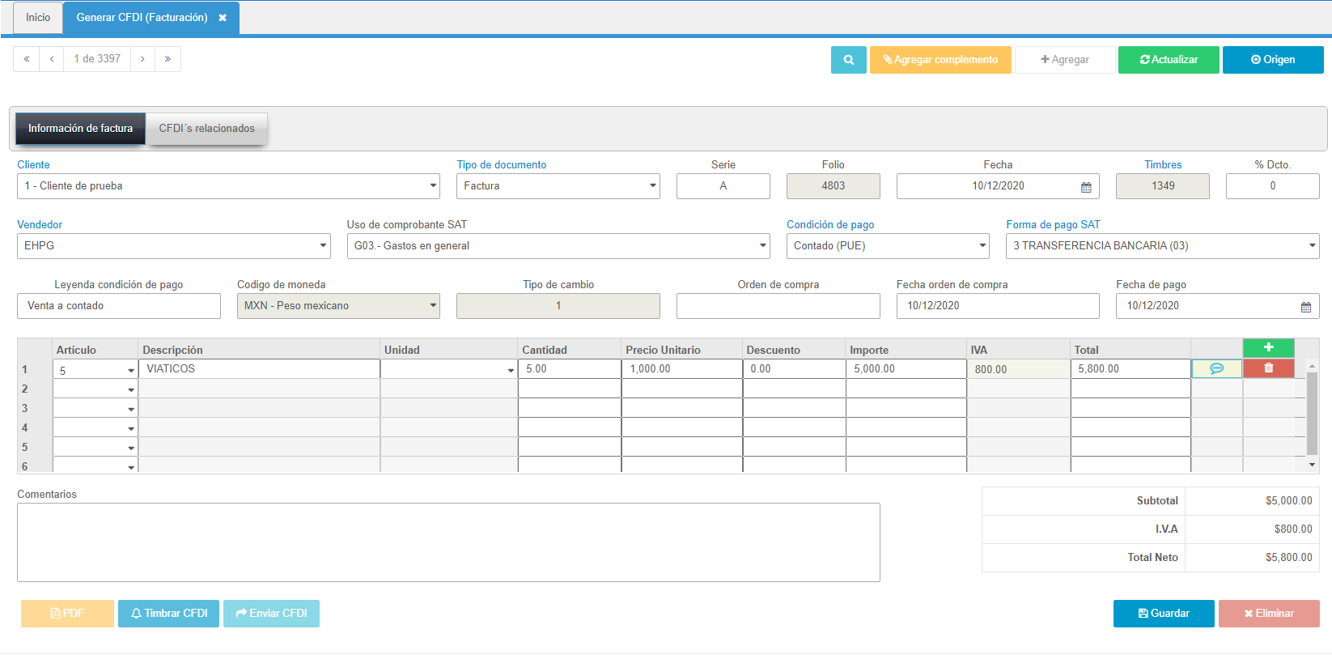Click the Cliente label link

click(x=33, y=165)
